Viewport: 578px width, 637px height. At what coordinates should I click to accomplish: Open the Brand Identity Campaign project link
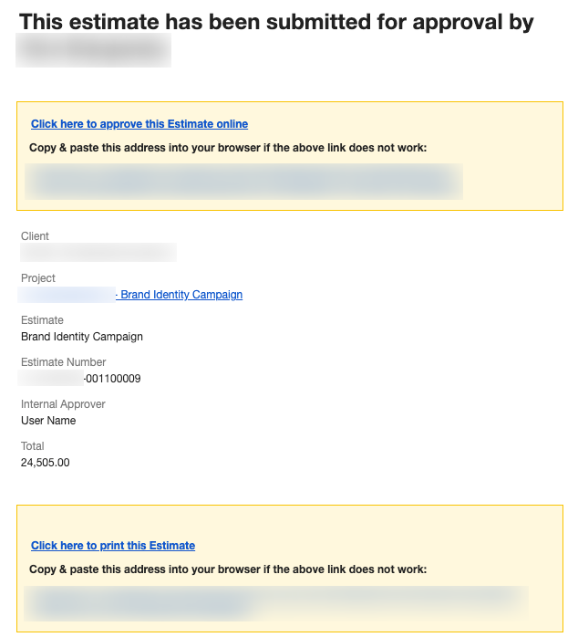(x=179, y=295)
